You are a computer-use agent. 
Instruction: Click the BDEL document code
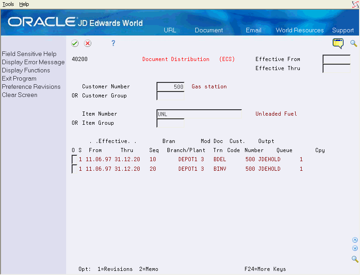pyautogui.click(x=220, y=159)
